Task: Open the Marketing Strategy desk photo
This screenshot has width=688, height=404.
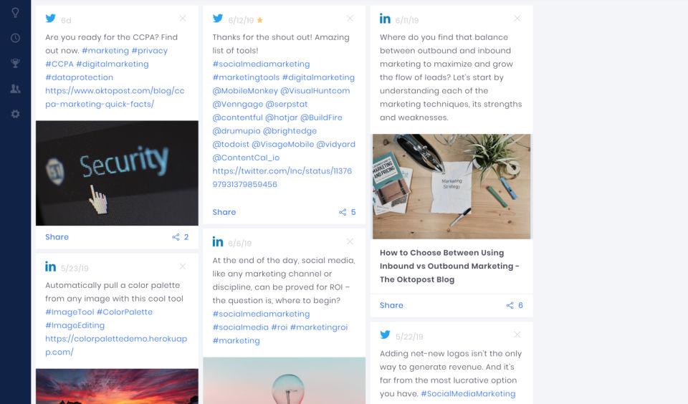Action: (x=451, y=186)
